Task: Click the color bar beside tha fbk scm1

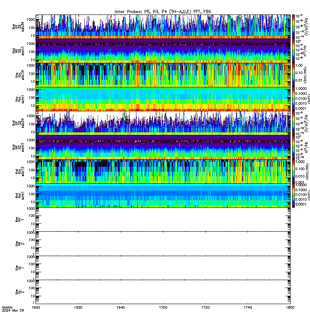Action: point(293,99)
